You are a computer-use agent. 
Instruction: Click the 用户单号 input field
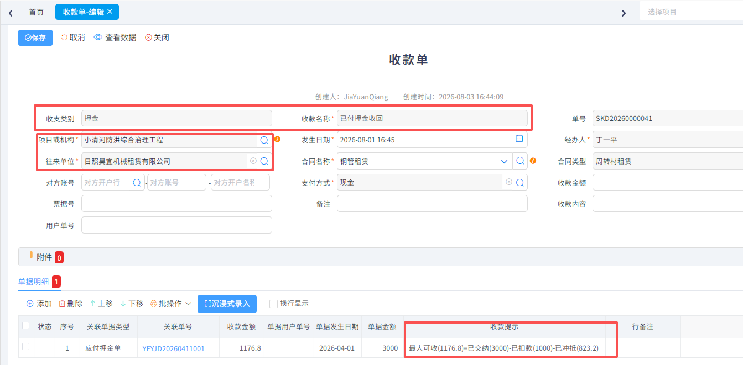(176, 225)
